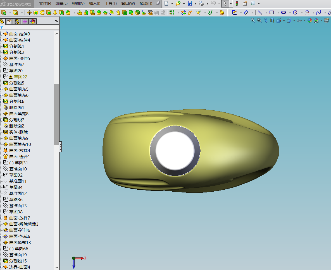Create a new document with the New icon
This screenshot has width=331, height=270.
pyautogui.click(x=166, y=3)
